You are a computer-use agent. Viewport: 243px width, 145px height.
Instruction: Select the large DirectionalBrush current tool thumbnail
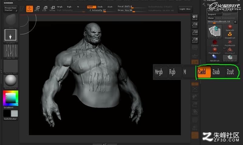point(215,32)
